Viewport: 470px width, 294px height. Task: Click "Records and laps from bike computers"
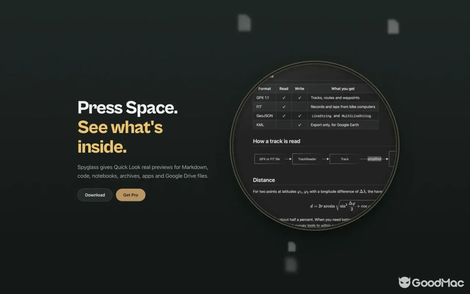(343, 107)
